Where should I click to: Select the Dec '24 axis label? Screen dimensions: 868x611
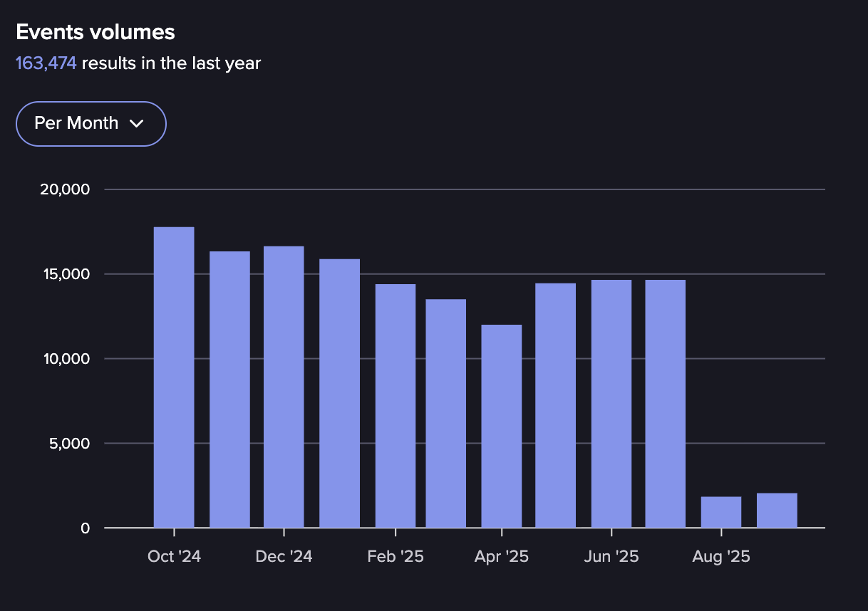point(284,556)
